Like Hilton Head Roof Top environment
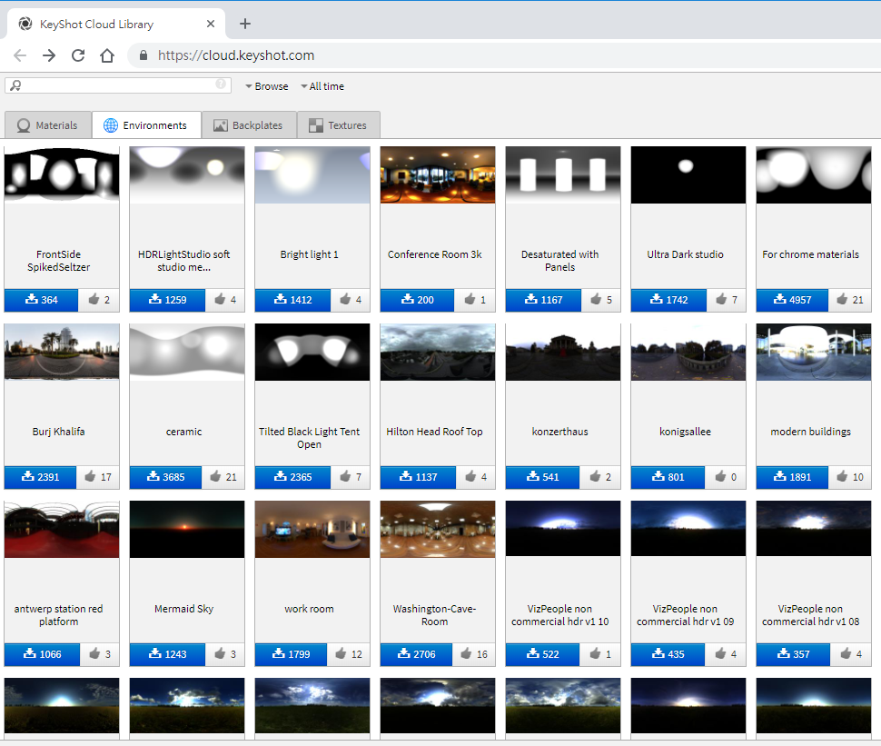Viewport: 881px width, 746px height. 476,477
